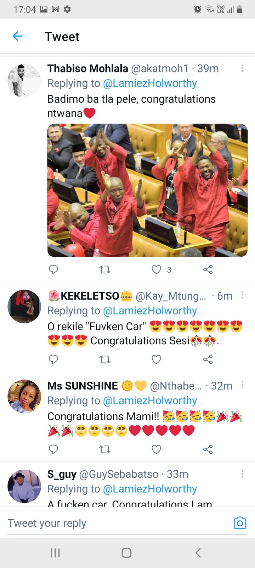Tap the back arrow beside Tweet title

pos(17,36)
